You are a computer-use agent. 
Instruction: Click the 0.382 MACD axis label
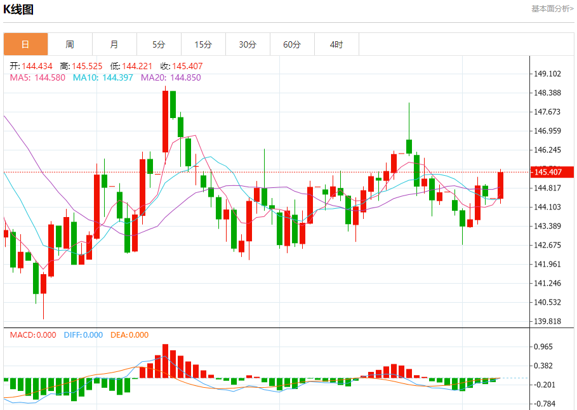[x=543, y=366]
